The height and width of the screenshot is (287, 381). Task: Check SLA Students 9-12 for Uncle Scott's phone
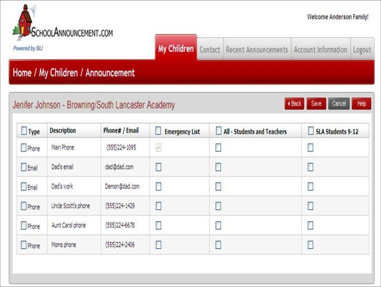coord(311,206)
